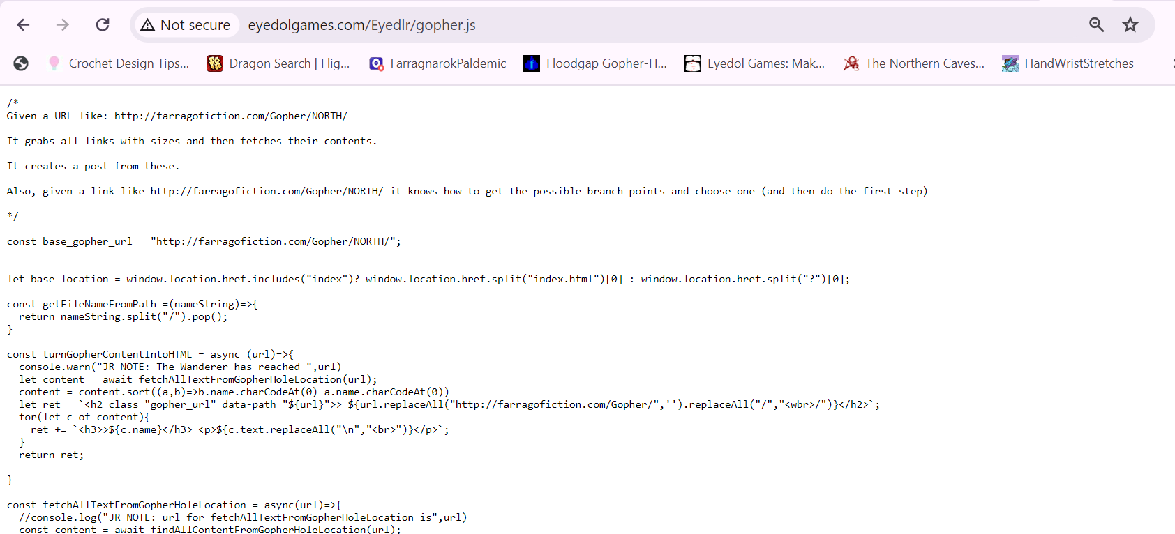This screenshot has width=1175, height=534.
Task: Click the base_gopher_url code line
Action: pos(204,241)
